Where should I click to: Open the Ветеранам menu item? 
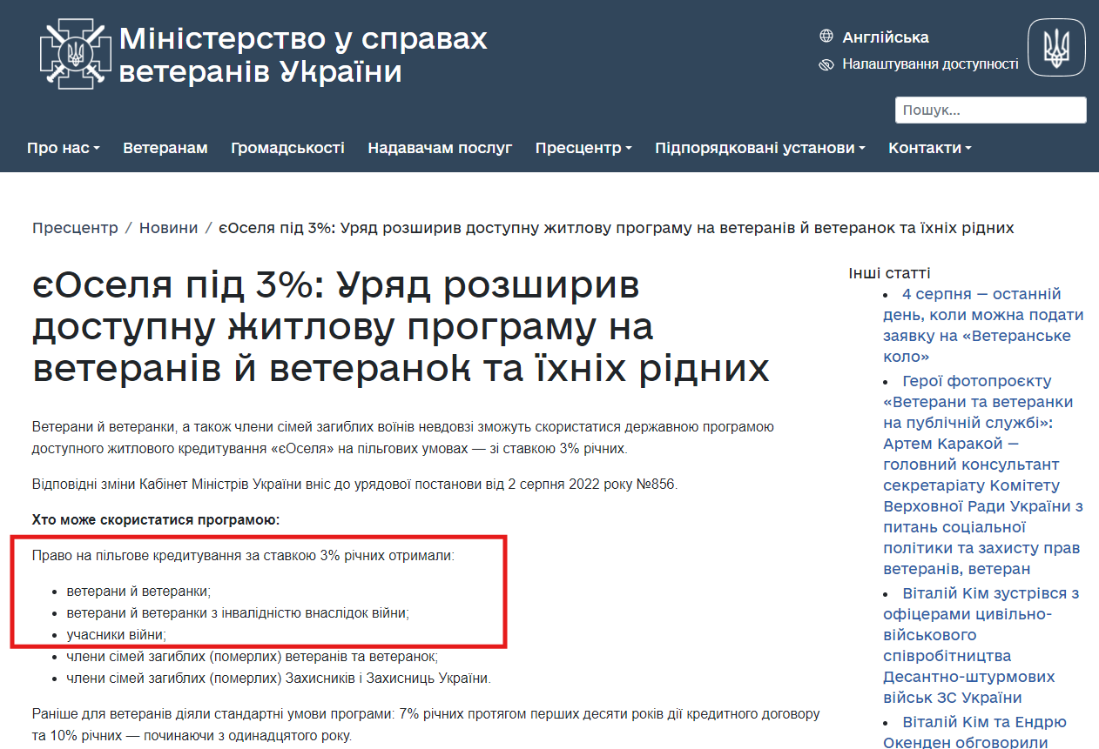[x=165, y=148]
